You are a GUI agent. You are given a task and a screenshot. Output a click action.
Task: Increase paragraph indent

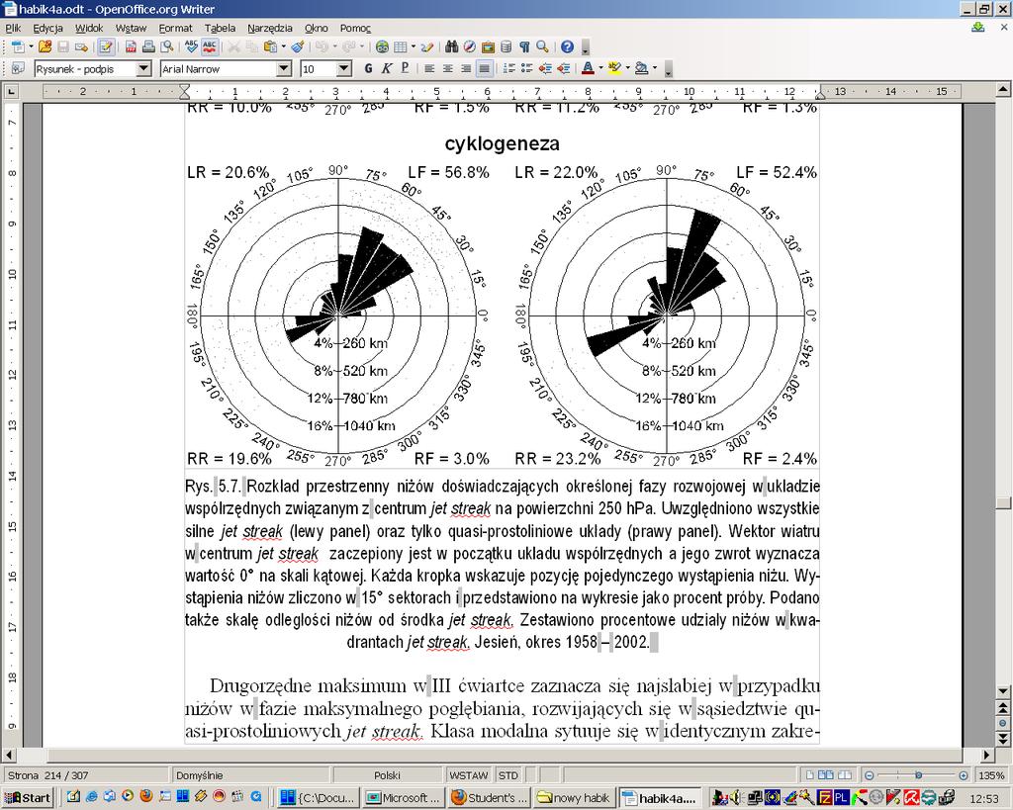563,68
